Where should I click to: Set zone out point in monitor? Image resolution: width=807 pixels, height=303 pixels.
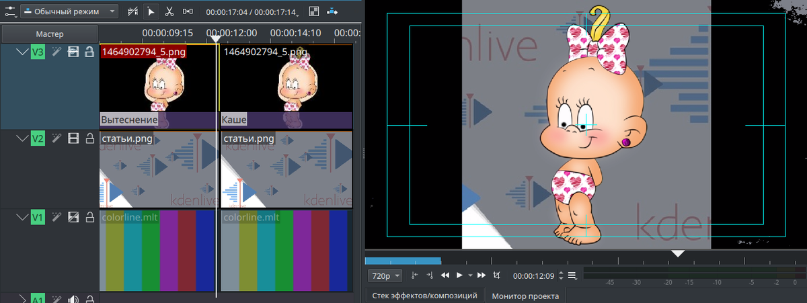[430, 275]
